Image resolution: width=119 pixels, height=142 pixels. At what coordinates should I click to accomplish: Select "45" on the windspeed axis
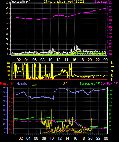[7, 8]
